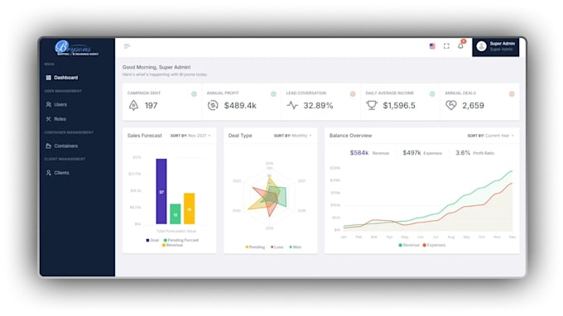Click the Dashboard grid icon

pyautogui.click(x=49, y=78)
